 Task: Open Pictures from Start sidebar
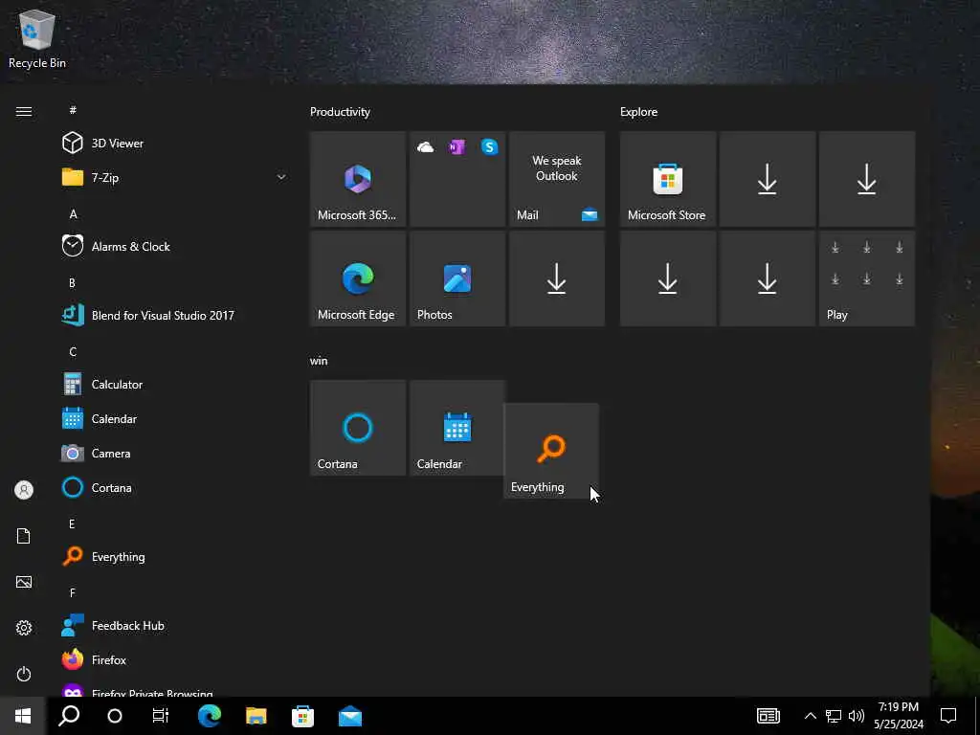(x=24, y=582)
